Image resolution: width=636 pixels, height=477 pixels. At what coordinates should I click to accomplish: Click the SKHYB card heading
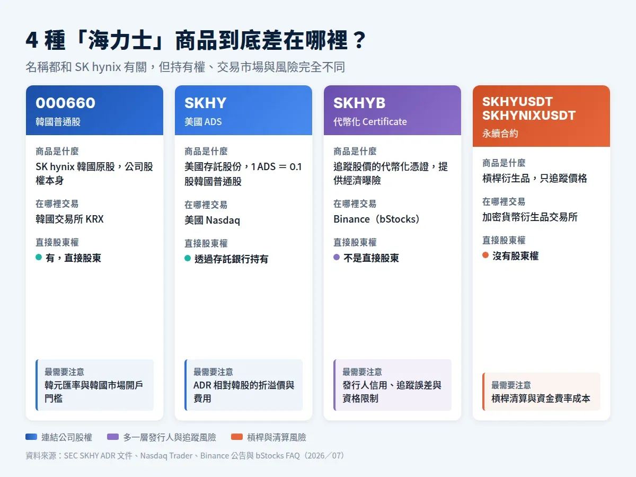tap(359, 103)
